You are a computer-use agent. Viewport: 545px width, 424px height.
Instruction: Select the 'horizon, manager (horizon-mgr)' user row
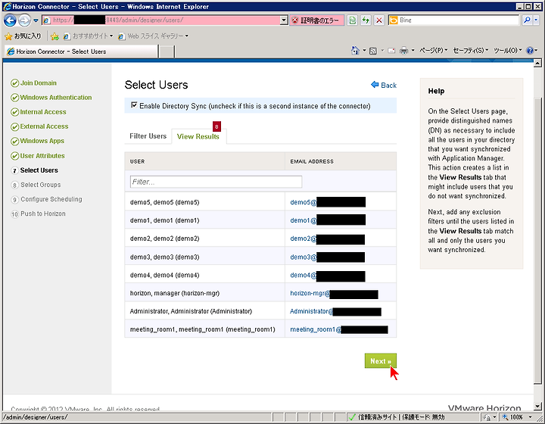click(x=260, y=293)
